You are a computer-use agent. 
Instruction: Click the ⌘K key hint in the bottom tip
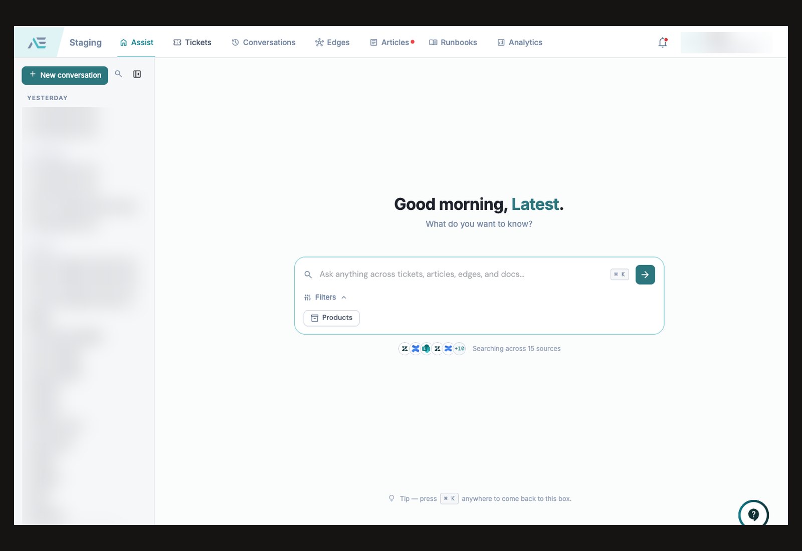[449, 499]
